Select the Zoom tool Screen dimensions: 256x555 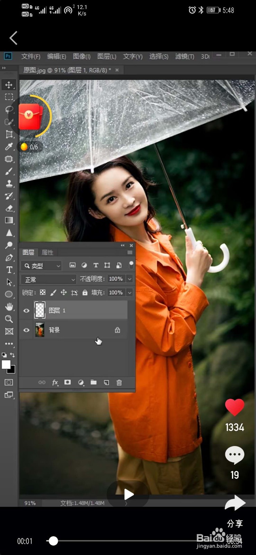[9, 319]
